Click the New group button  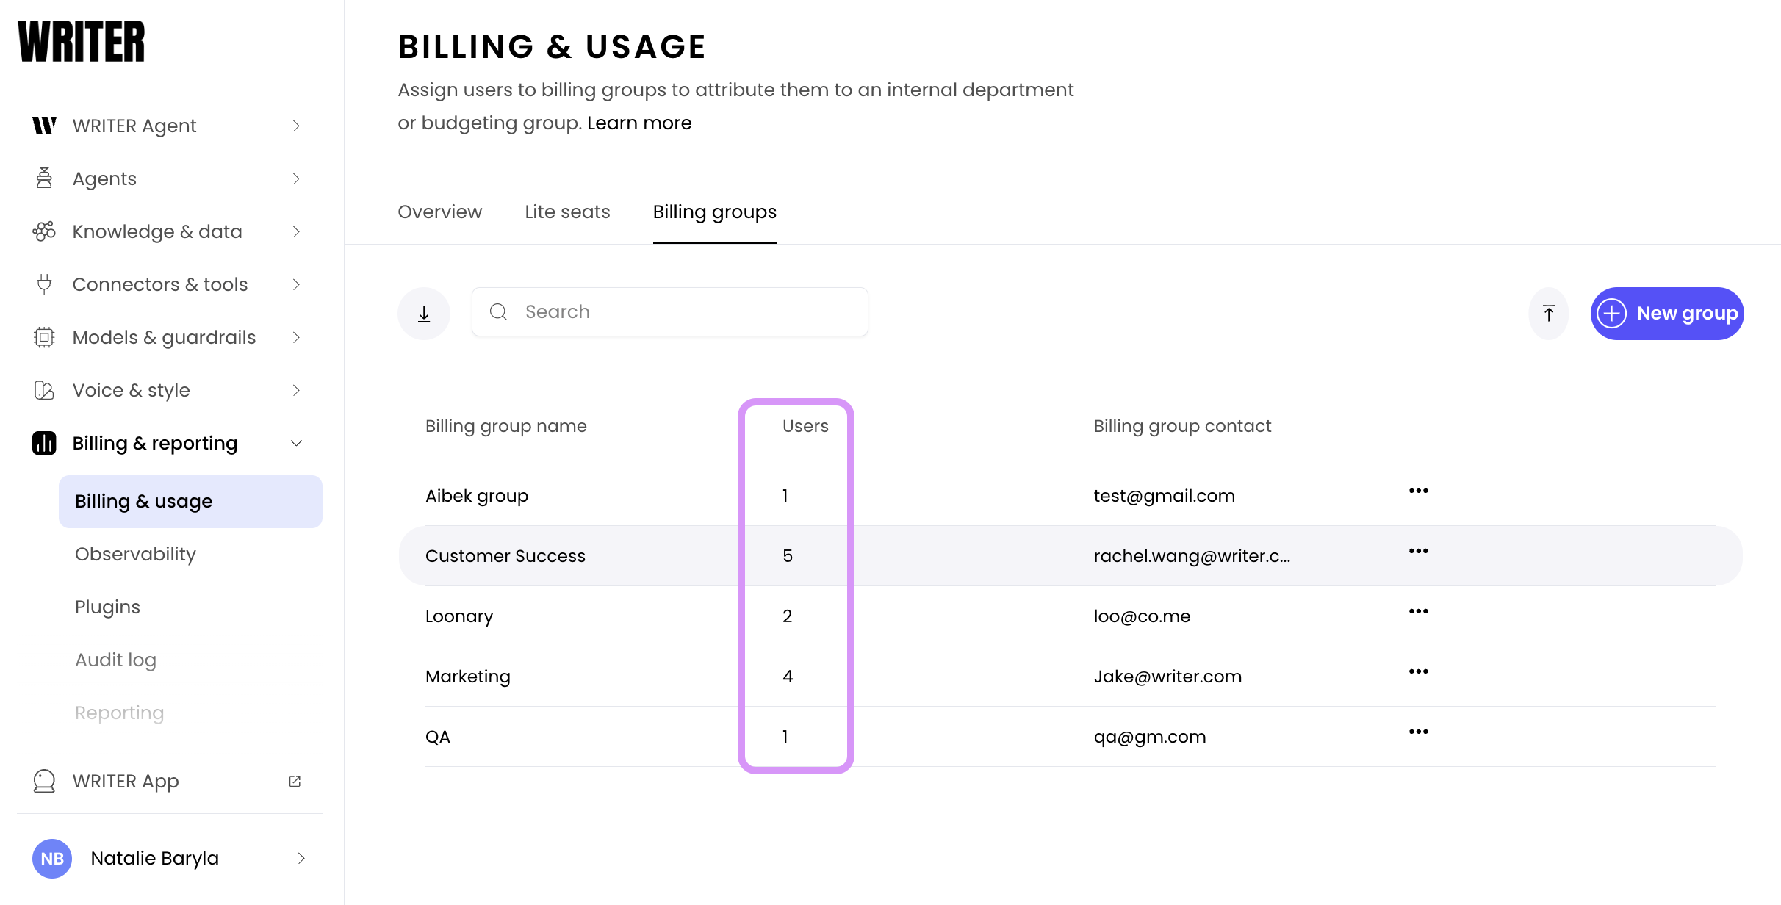tap(1667, 314)
